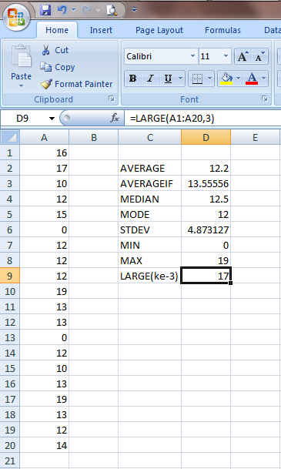Toggle bold formatting
Screen dimensions: 281x469
(132, 79)
